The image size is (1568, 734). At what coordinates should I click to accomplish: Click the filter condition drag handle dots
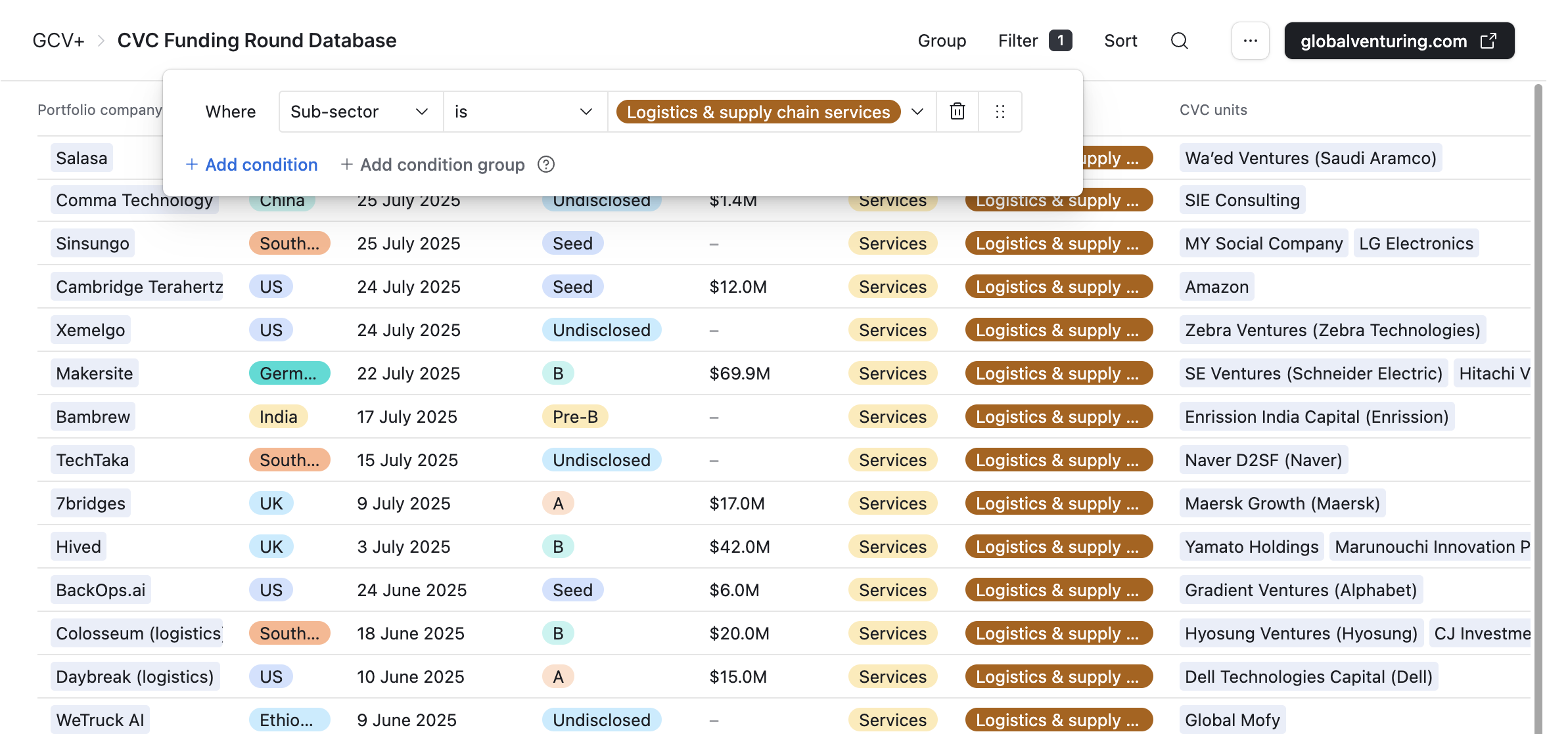1000,112
